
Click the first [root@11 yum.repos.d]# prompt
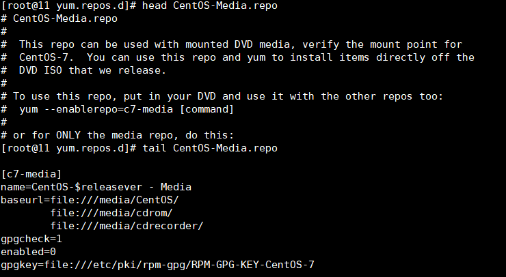click(69, 5)
